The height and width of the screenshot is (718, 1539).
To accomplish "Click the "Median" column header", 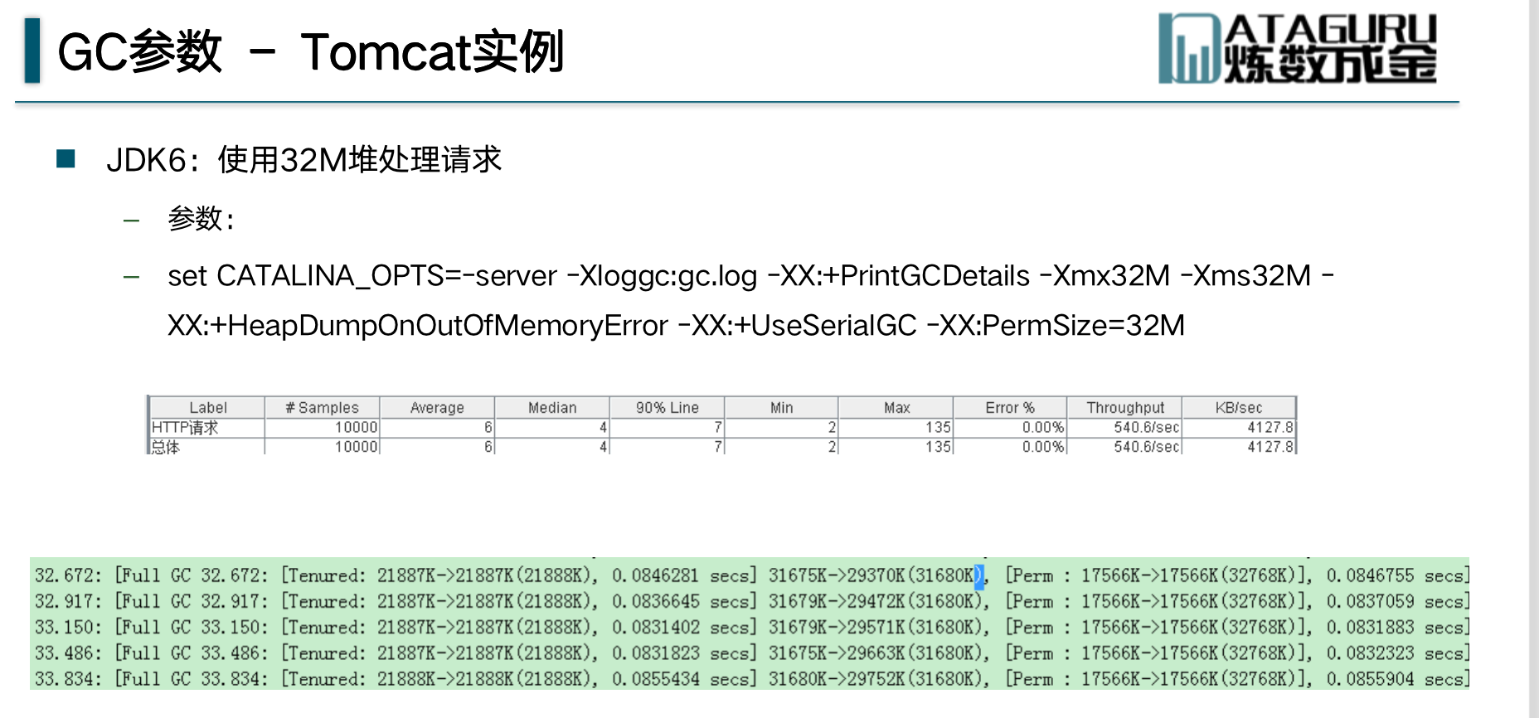I will pyautogui.click(x=552, y=407).
